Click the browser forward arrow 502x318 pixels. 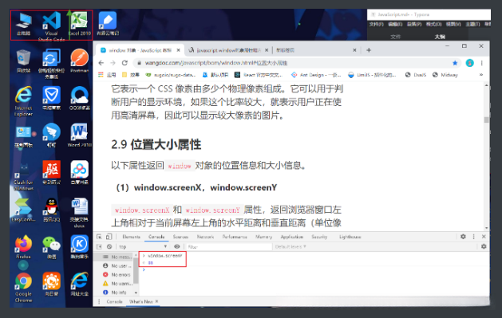click(113, 63)
